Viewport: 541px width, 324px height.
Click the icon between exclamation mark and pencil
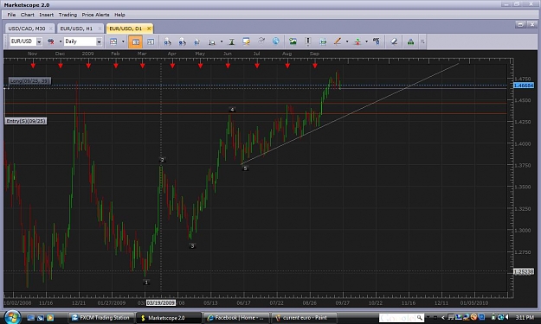[x=323, y=41]
